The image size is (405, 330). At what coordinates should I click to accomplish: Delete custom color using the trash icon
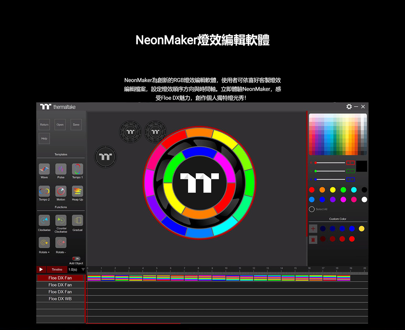point(313,239)
